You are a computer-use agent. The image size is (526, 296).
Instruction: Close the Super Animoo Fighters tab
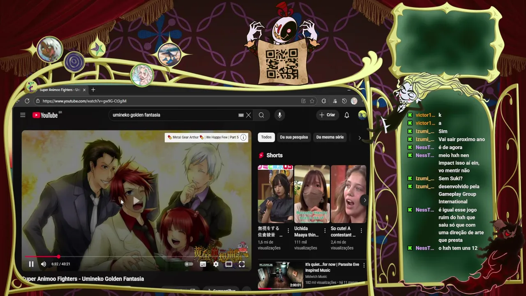[84, 90]
